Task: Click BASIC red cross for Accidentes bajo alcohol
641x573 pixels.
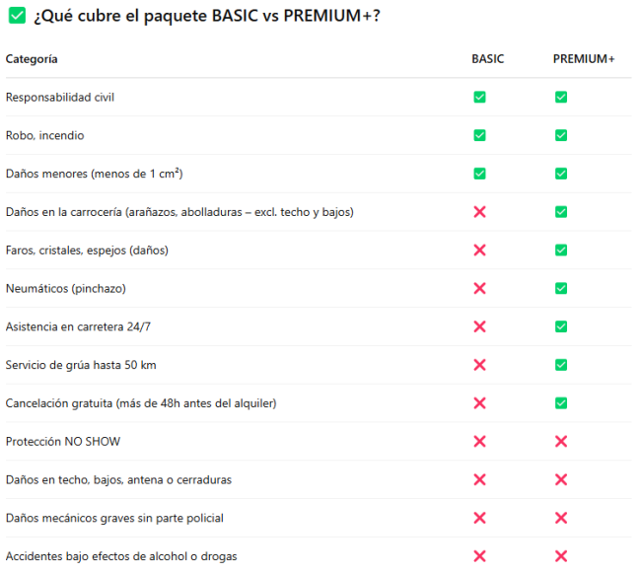Action: point(479,555)
